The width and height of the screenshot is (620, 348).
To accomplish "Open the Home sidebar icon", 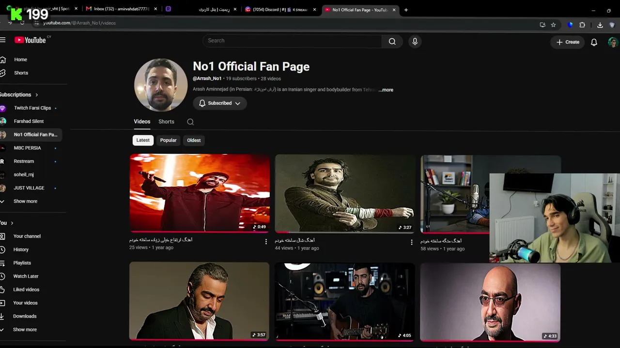I will coord(3,59).
